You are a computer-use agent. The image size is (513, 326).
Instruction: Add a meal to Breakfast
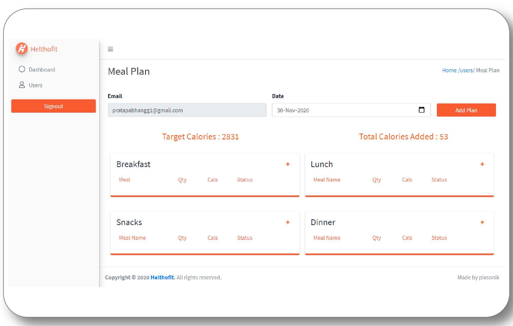coord(288,164)
